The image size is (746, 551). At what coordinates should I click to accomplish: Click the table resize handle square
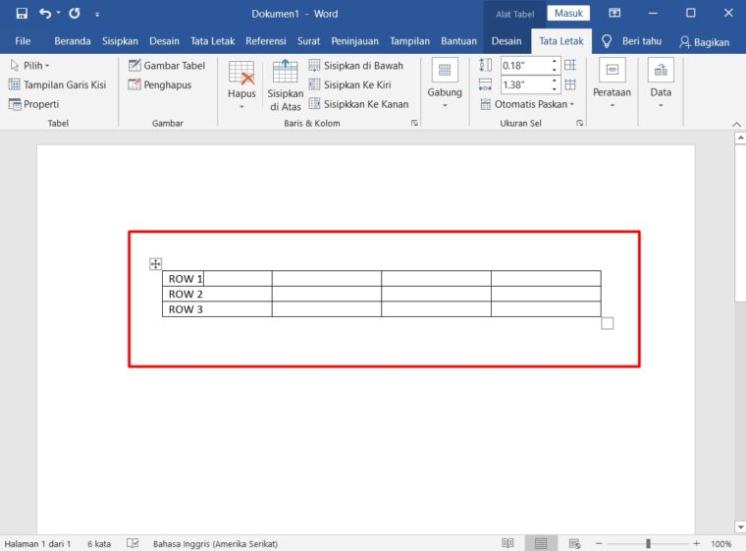[x=607, y=323]
